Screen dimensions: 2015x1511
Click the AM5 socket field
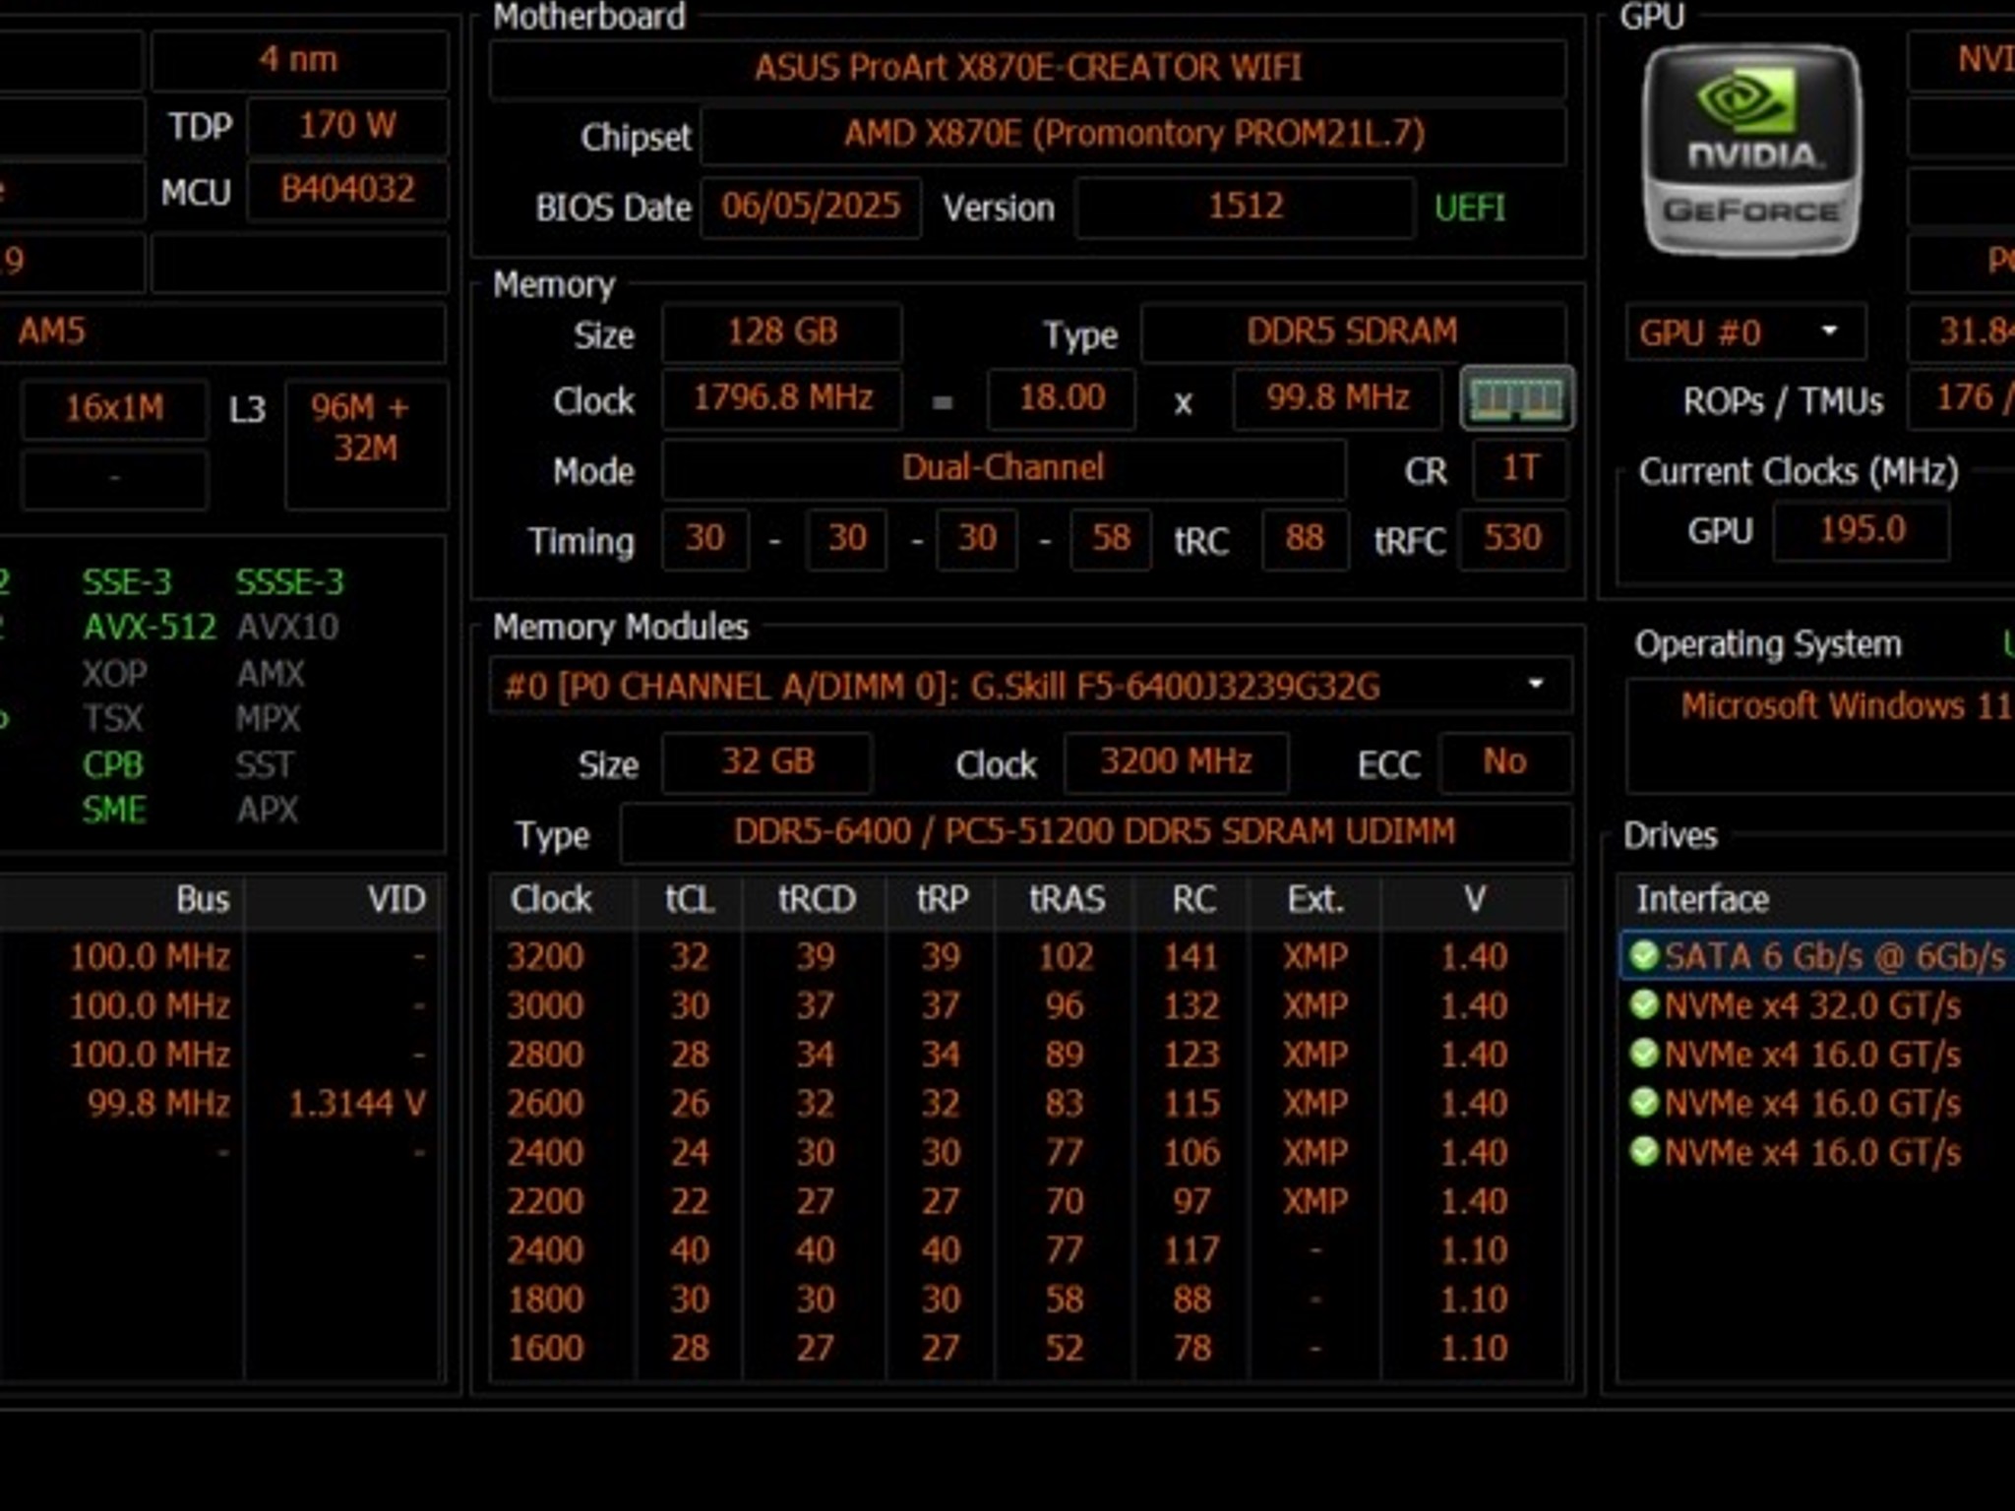point(222,332)
